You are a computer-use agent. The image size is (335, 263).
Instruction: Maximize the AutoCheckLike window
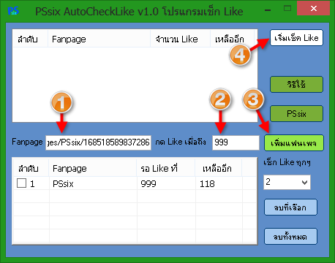pos(287,9)
